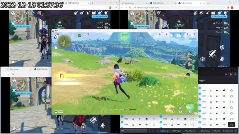Image resolution: width=239 pixels, height=134 pixels.
Task: Click find bar text field containing 1625
Action: 134,131
